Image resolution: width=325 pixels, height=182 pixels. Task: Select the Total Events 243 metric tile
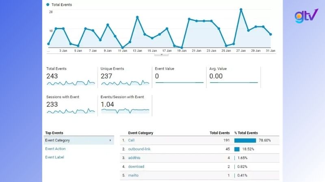click(70, 77)
